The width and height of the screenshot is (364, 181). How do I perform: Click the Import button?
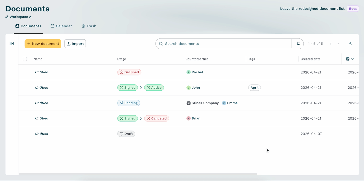tap(75, 44)
